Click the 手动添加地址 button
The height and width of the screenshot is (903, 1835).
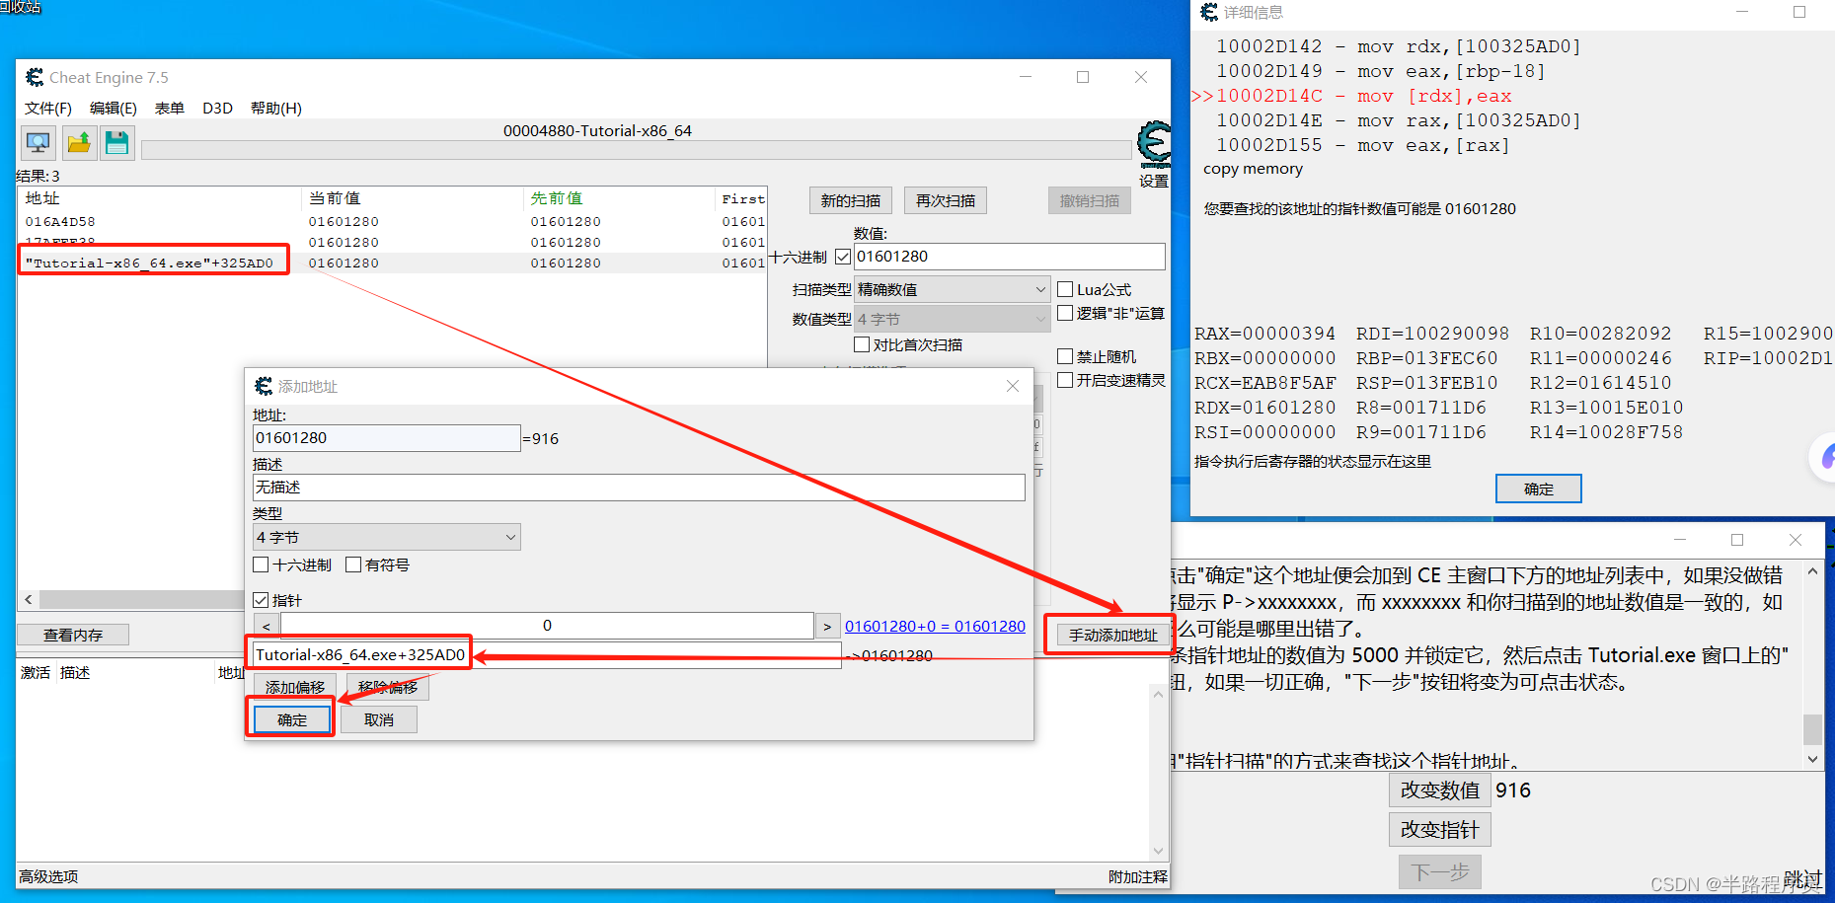(1112, 635)
